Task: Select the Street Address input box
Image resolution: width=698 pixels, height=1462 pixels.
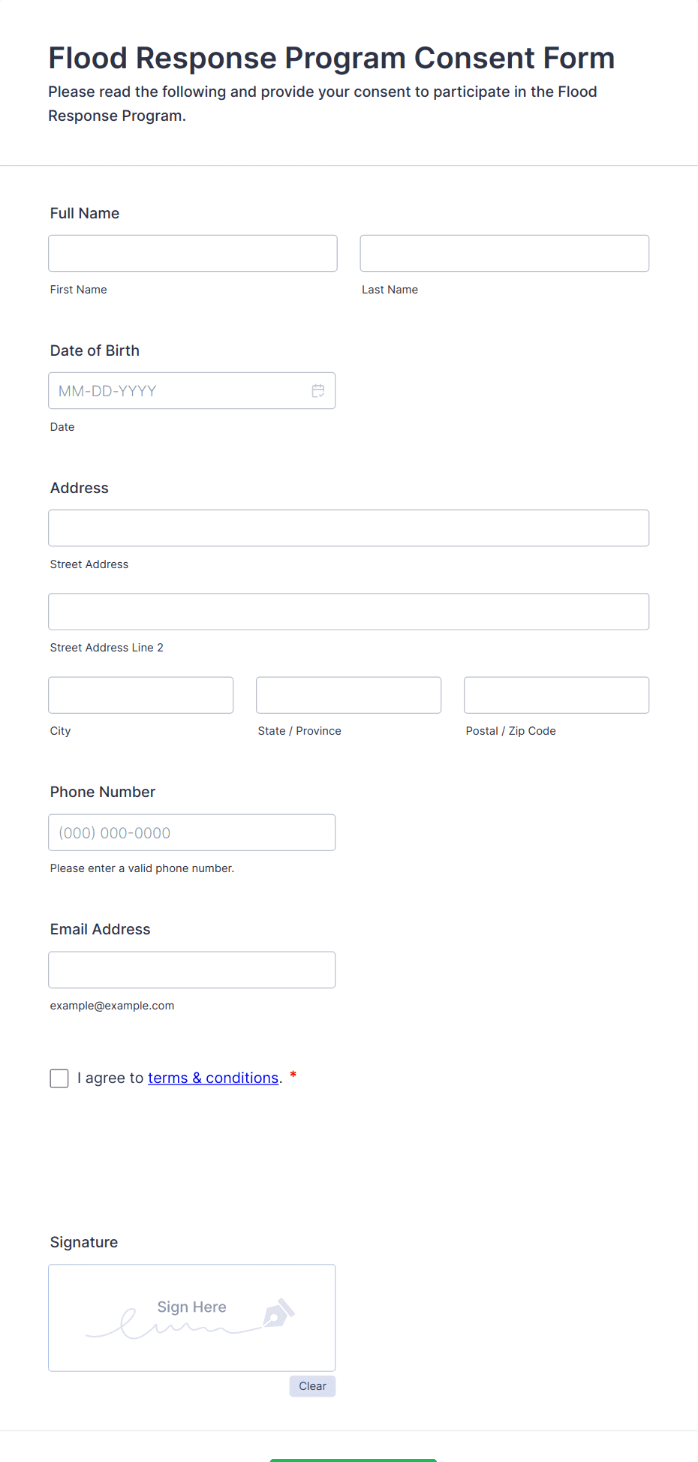Action: (349, 528)
